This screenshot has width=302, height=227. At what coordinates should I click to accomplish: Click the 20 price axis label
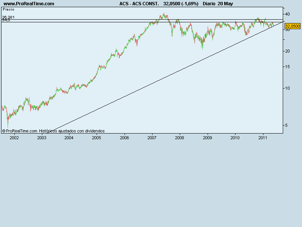(x=287, y=51)
